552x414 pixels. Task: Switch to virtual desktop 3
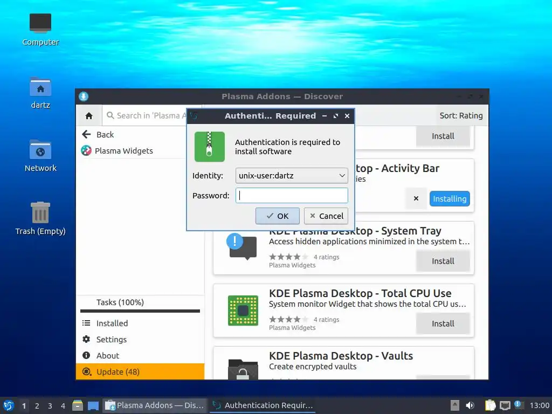point(50,406)
